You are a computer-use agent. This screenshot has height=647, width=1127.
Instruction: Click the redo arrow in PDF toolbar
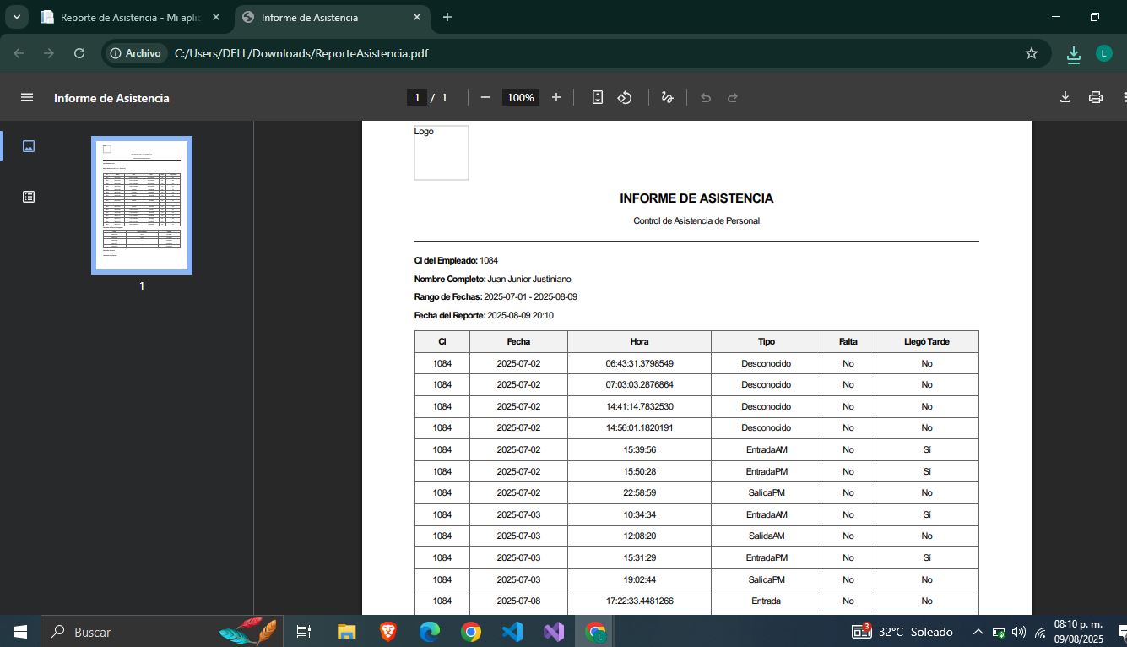[733, 98]
